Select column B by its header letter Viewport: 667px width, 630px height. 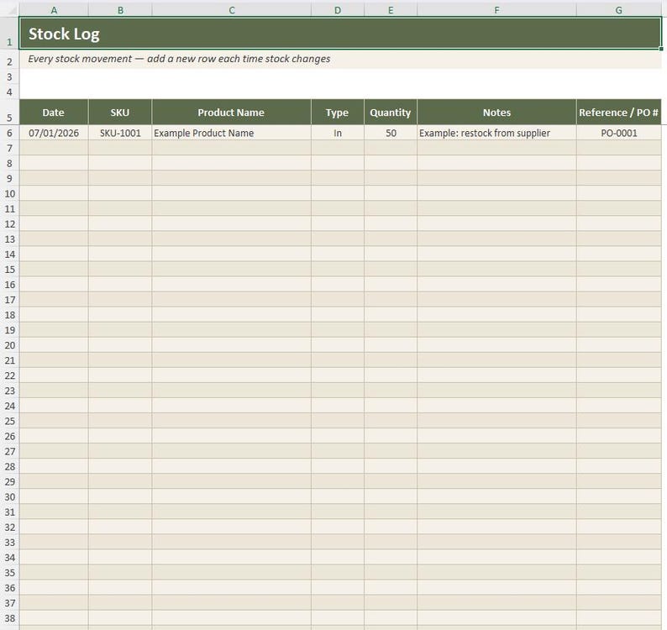pos(120,10)
